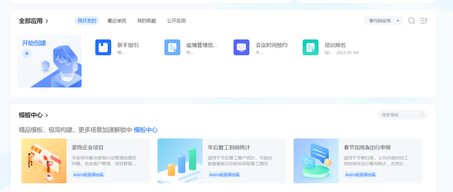Click the 新手指引 app name

tap(128, 45)
